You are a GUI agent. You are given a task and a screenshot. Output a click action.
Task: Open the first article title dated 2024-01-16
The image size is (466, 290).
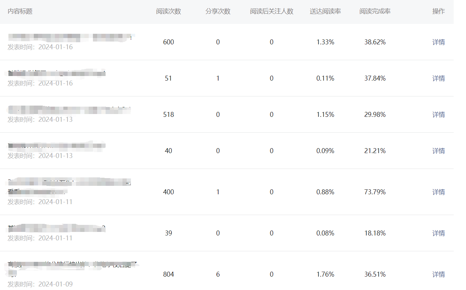pos(71,37)
